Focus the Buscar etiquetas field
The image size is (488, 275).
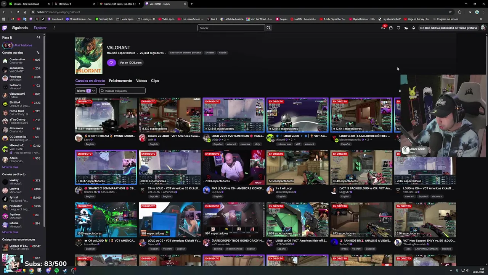(x=122, y=91)
